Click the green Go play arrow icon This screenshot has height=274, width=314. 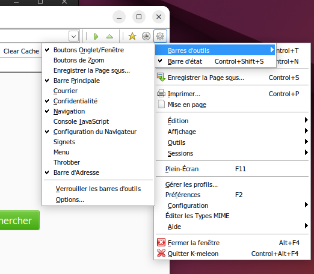(96, 37)
